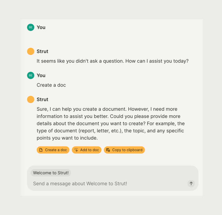This screenshot has width=222, height=215.
Task: Click the Strut name above the longer reply
Action: pyautogui.click(x=42, y=99)
